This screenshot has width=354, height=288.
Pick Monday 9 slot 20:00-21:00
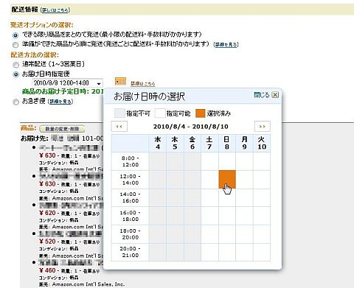(x=244, y=252)
